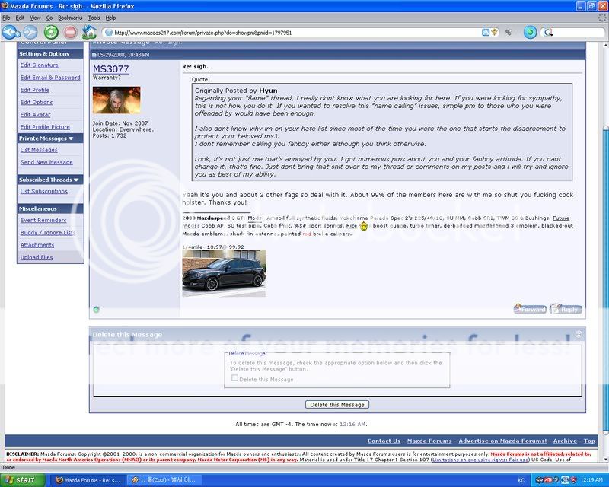Click the taskbar clock showing 12:19 AM
Image resolution: width=609 pixels, height=487 pixels.
coord(592,480)
